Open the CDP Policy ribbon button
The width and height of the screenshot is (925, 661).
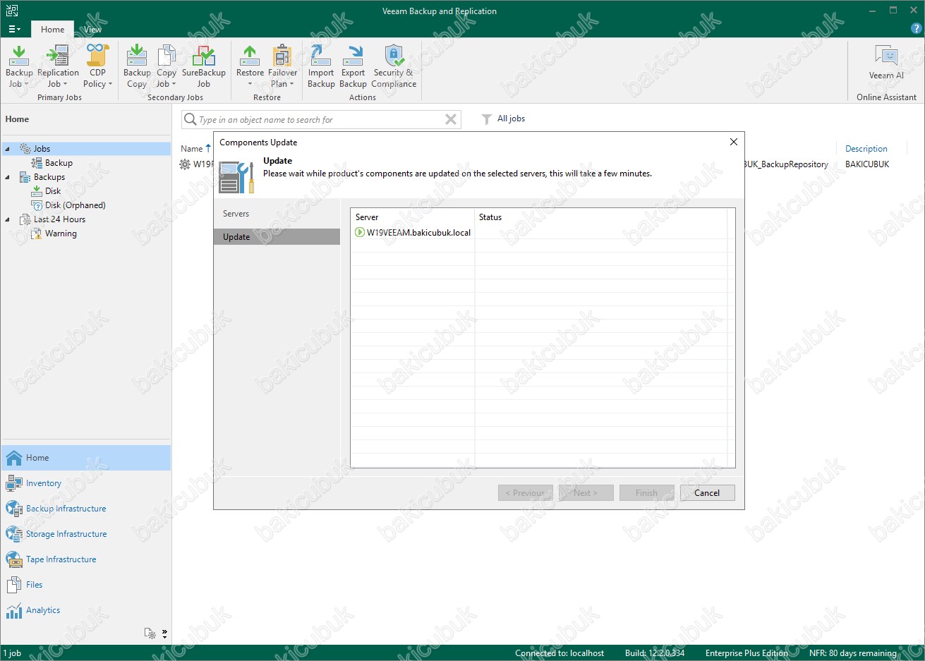pos(97,67)
